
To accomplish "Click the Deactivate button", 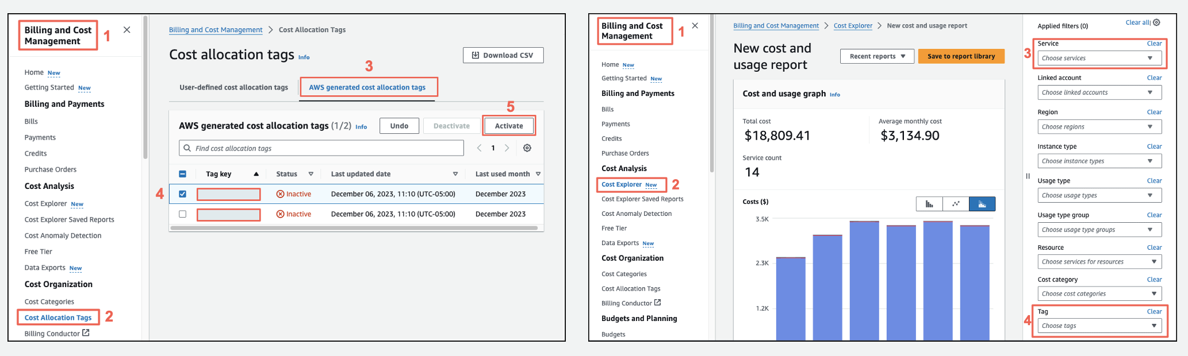I will click(451, 126).
